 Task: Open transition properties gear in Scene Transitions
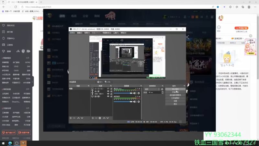162,89
